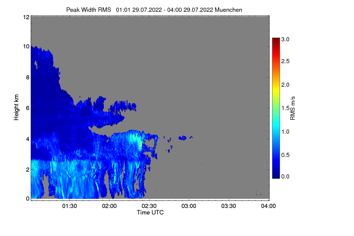The width and height of the screenshot is (354, 236).
Task: Click the 'RMS m/s' colorbar label
Action: click(293, 108)
